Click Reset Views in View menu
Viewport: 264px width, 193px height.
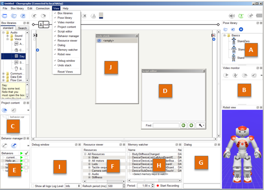pos(65,72)
